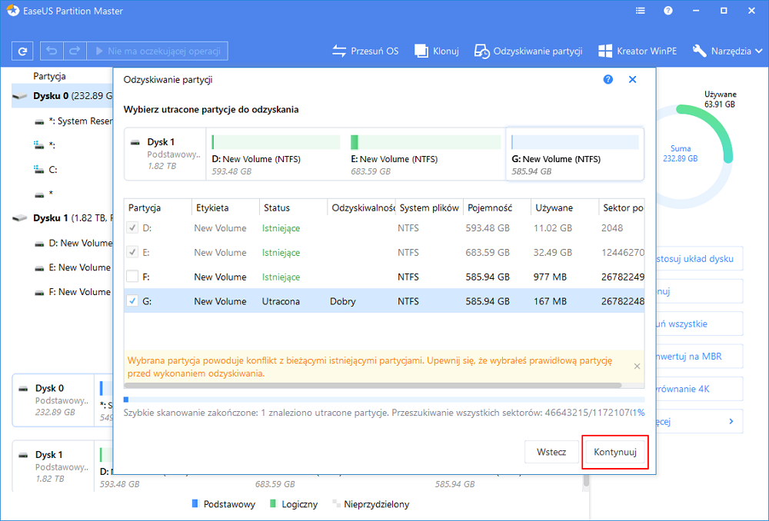The width and height of the screenshot is (769, 521).
Task: Select System Reserved partition in tree
Action: (74, 121)
